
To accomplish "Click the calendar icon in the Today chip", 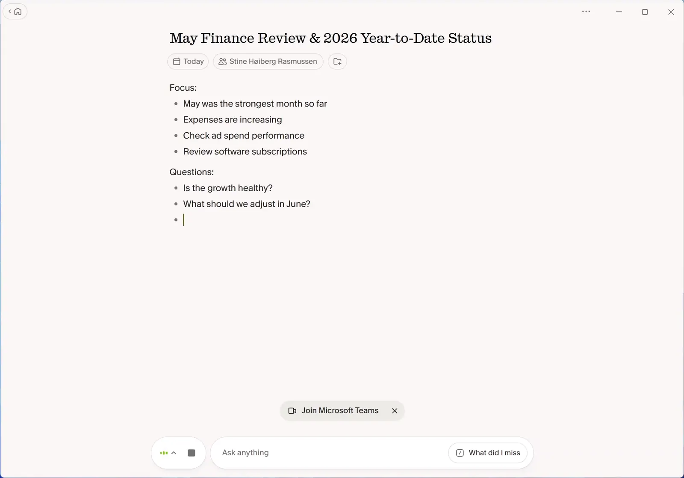I will tap(177, 62).
